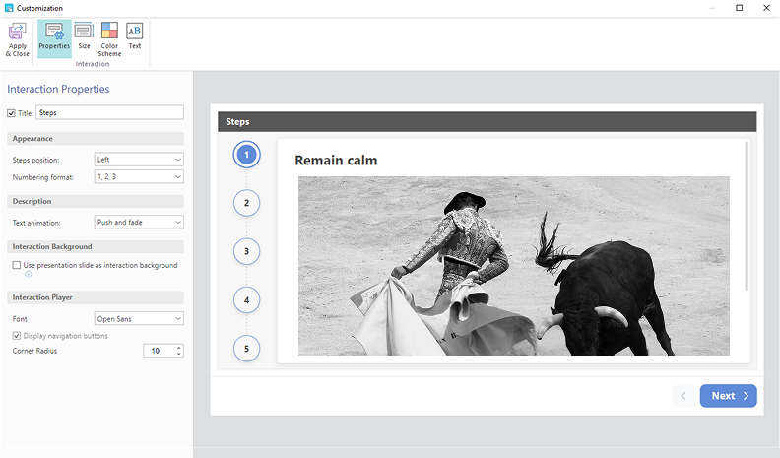780x458 pixels.
Task: Open the Text animation dropdown
Action: (x=139, y=223)
